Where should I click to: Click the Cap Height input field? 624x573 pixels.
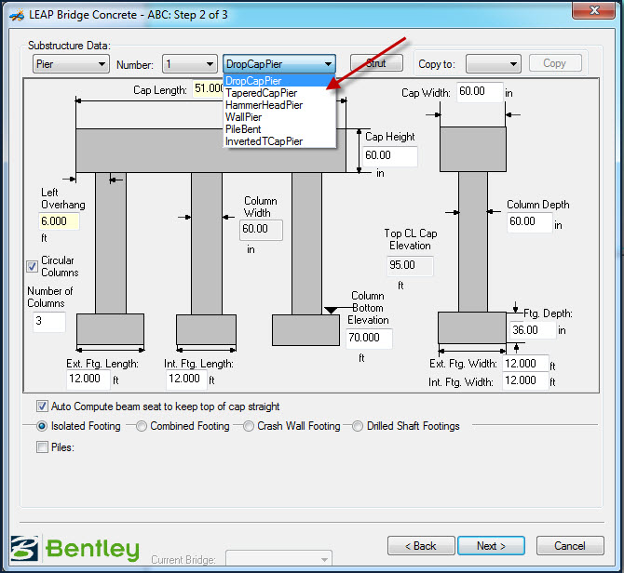point(390,156)
